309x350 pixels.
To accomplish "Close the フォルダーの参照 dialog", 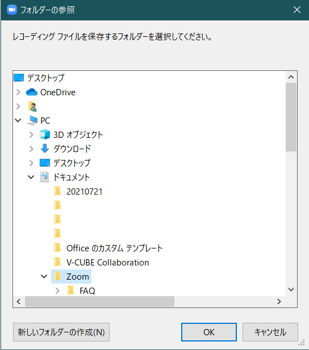I will (x=297, y=10).
